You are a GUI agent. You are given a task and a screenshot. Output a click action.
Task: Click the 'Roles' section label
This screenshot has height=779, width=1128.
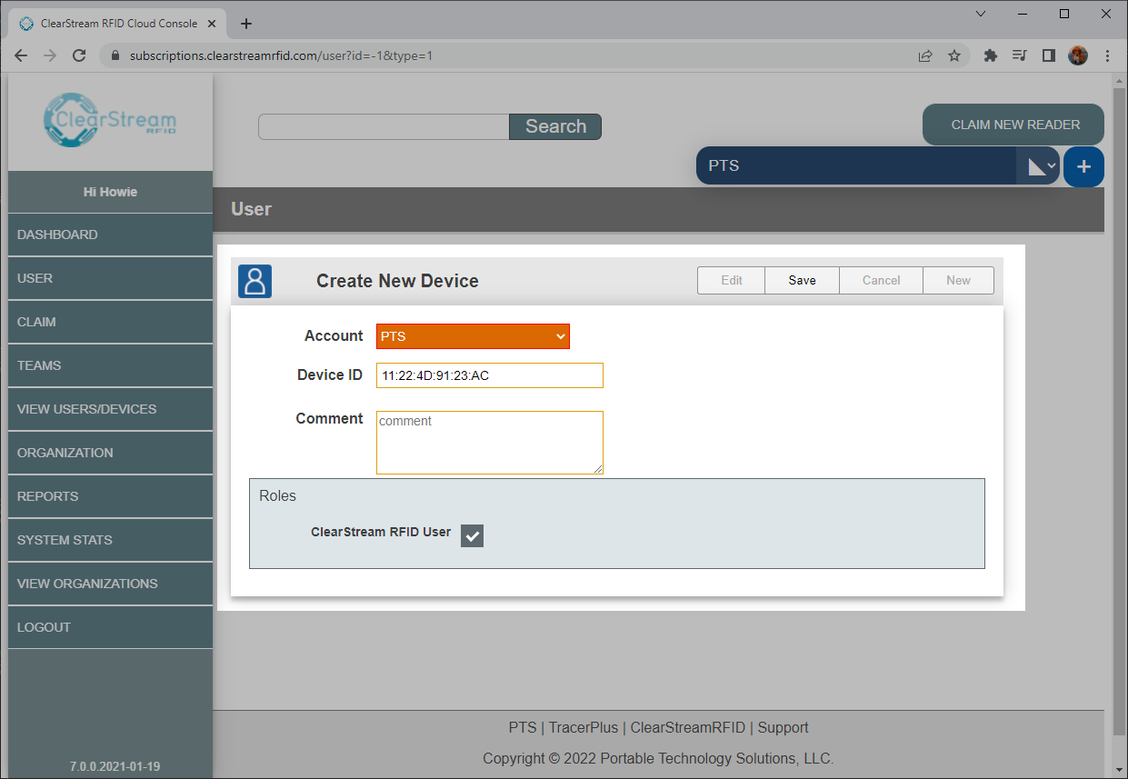pos(277,495)
